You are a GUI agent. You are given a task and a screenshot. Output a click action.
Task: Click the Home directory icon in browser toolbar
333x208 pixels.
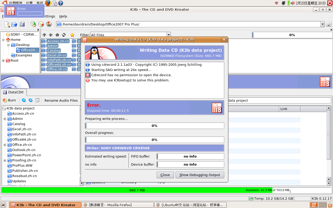(x=57, y=35)
